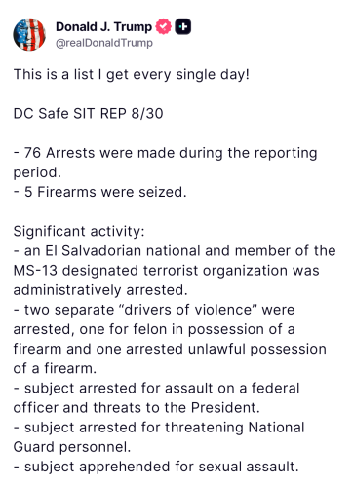353x487 pixels.
Task: Click the 'administratively arrested.' text
Action: point(100,290)
